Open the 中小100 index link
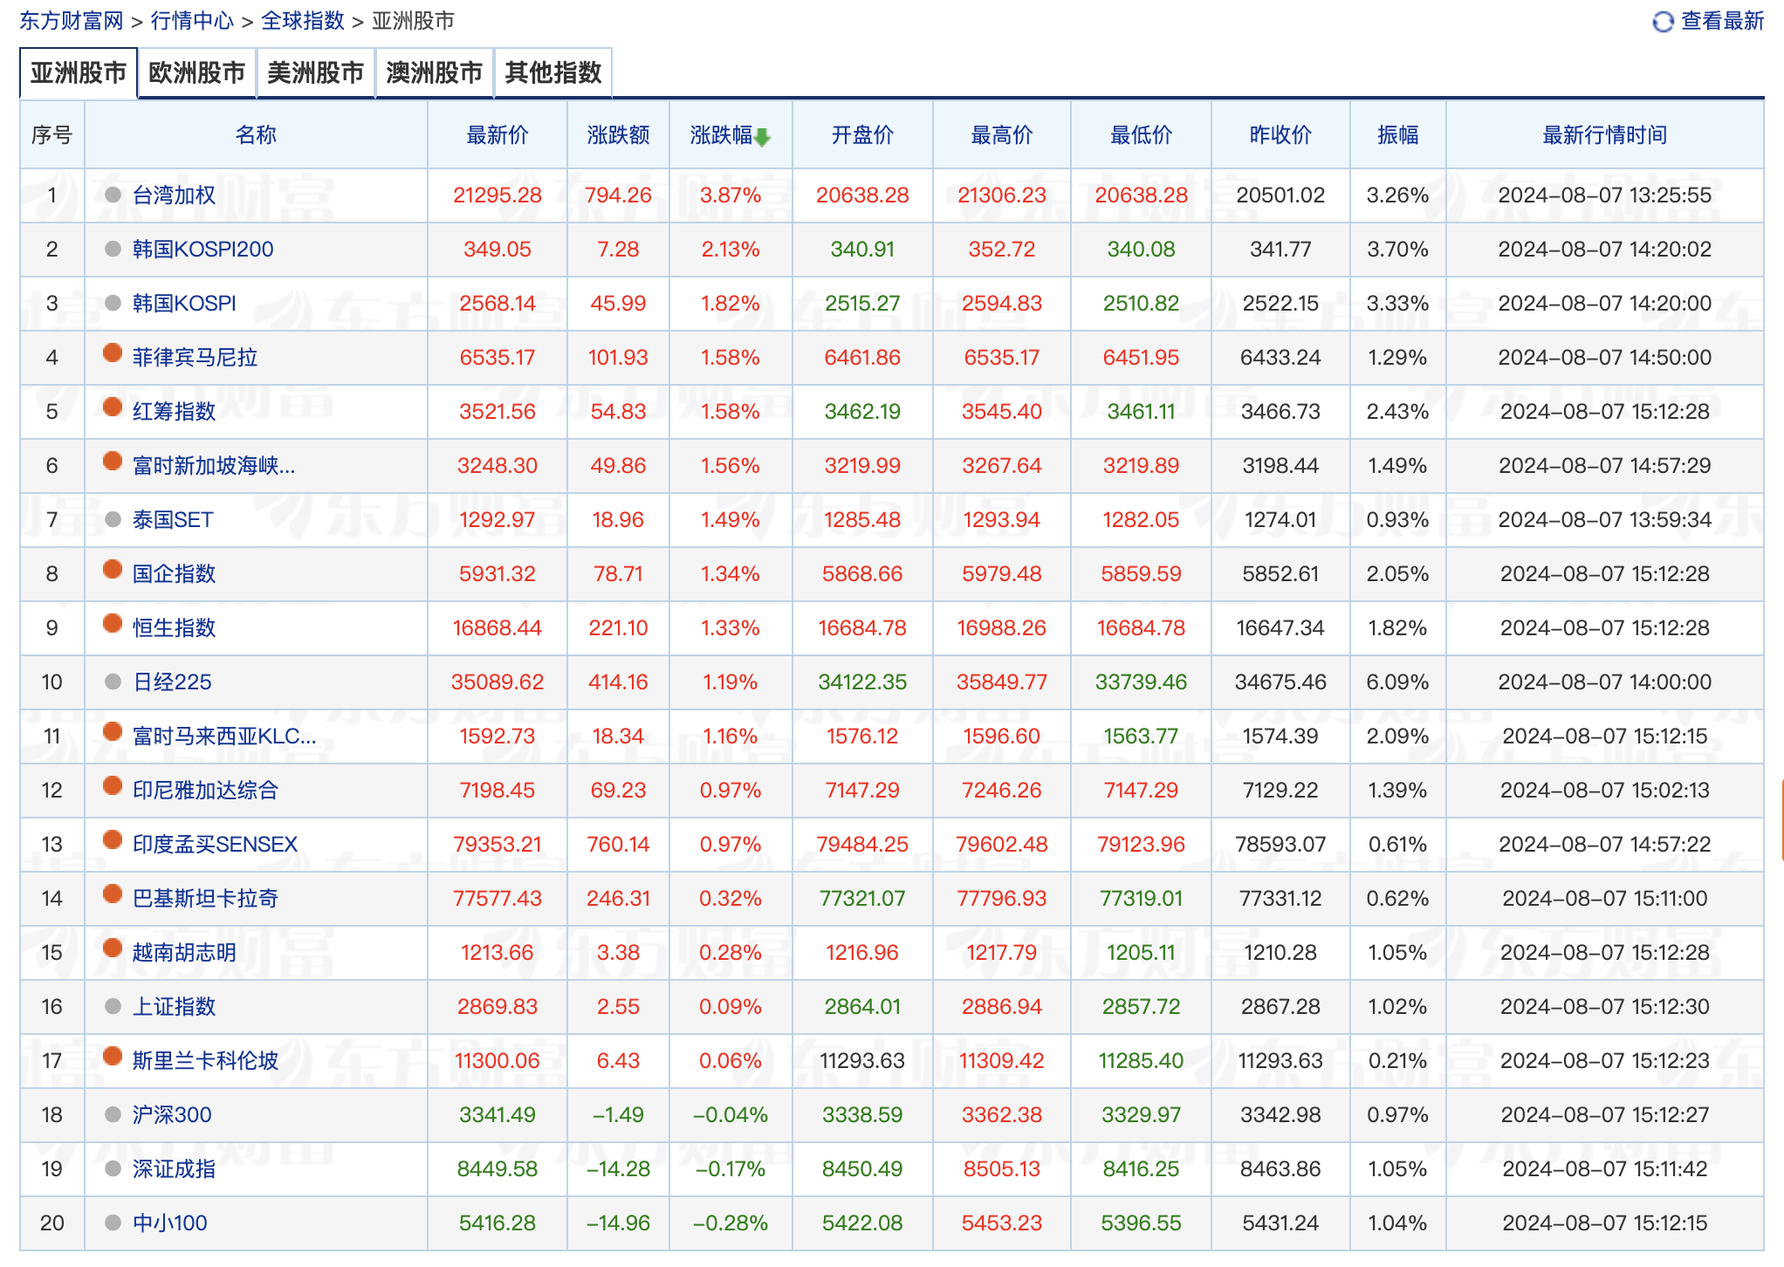Screen dimensions: 1784x1267 click(x=170, y=1223)
